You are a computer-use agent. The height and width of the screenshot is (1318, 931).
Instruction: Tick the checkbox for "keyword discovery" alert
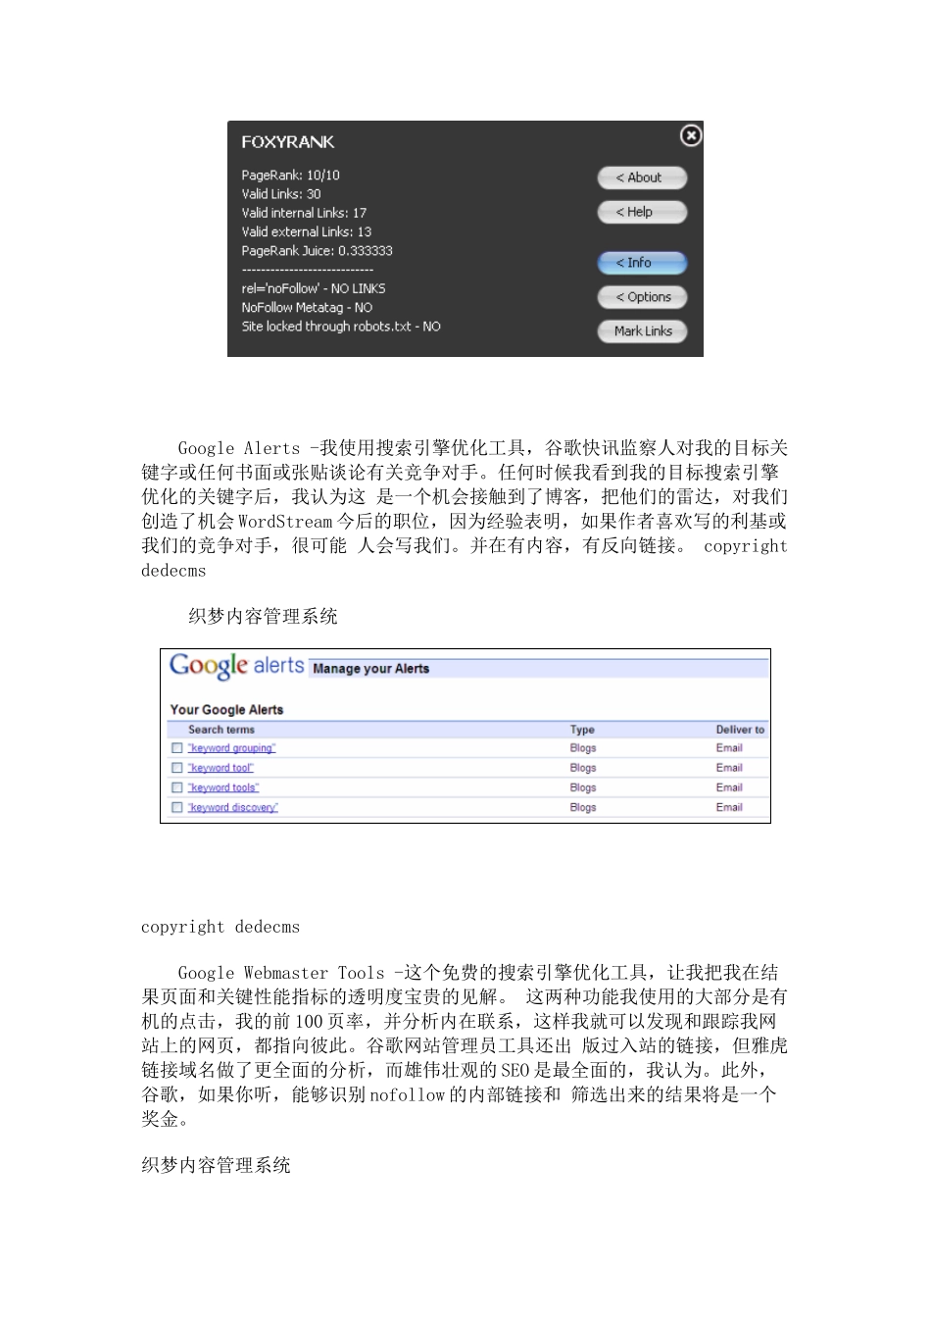[177, 807]
